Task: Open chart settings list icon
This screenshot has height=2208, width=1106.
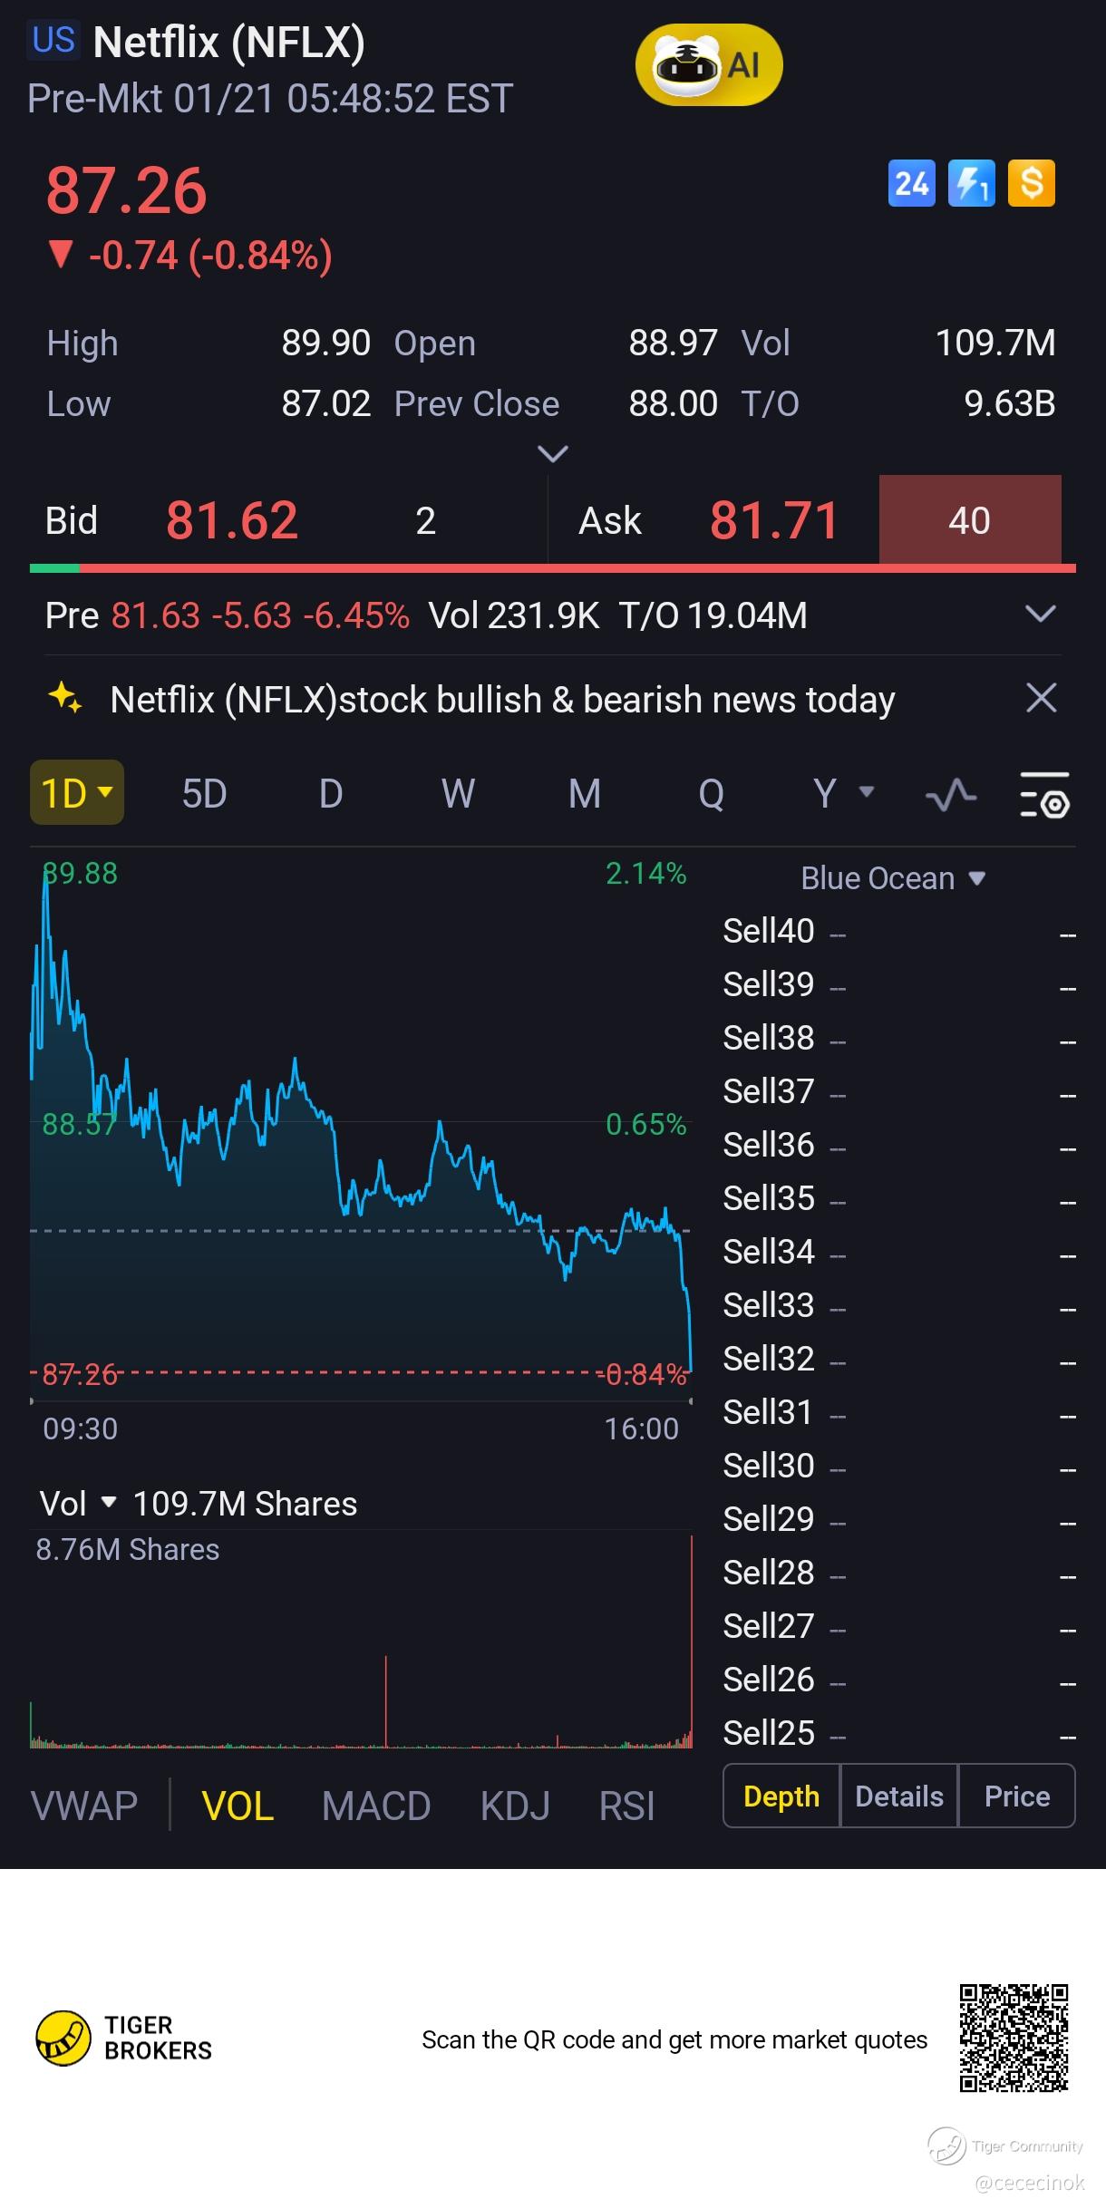Action: point(1044,795)
